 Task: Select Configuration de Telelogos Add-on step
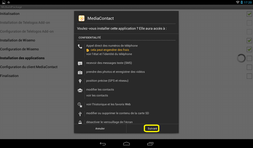point(27,31)
